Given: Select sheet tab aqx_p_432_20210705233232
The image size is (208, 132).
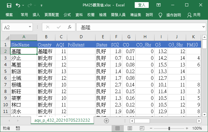Looking at the screenshot, I should pos(62,120).
